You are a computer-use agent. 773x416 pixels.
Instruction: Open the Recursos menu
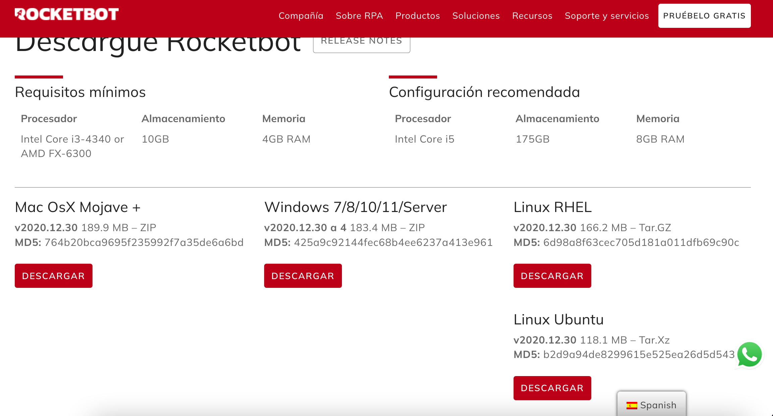[532, 16]
